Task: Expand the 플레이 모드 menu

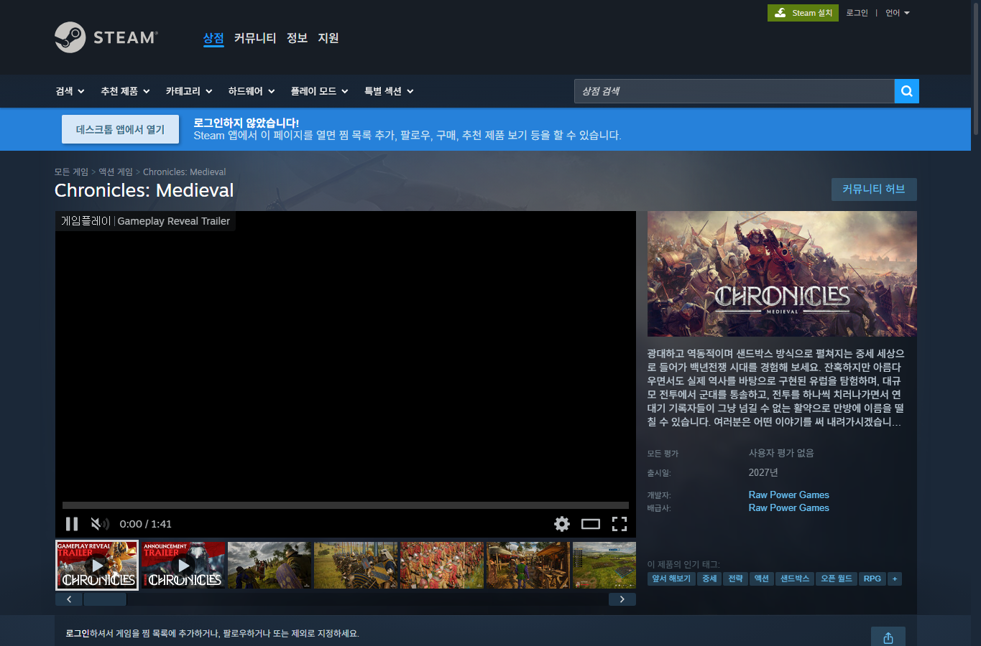Action: (x=320, y=91)
